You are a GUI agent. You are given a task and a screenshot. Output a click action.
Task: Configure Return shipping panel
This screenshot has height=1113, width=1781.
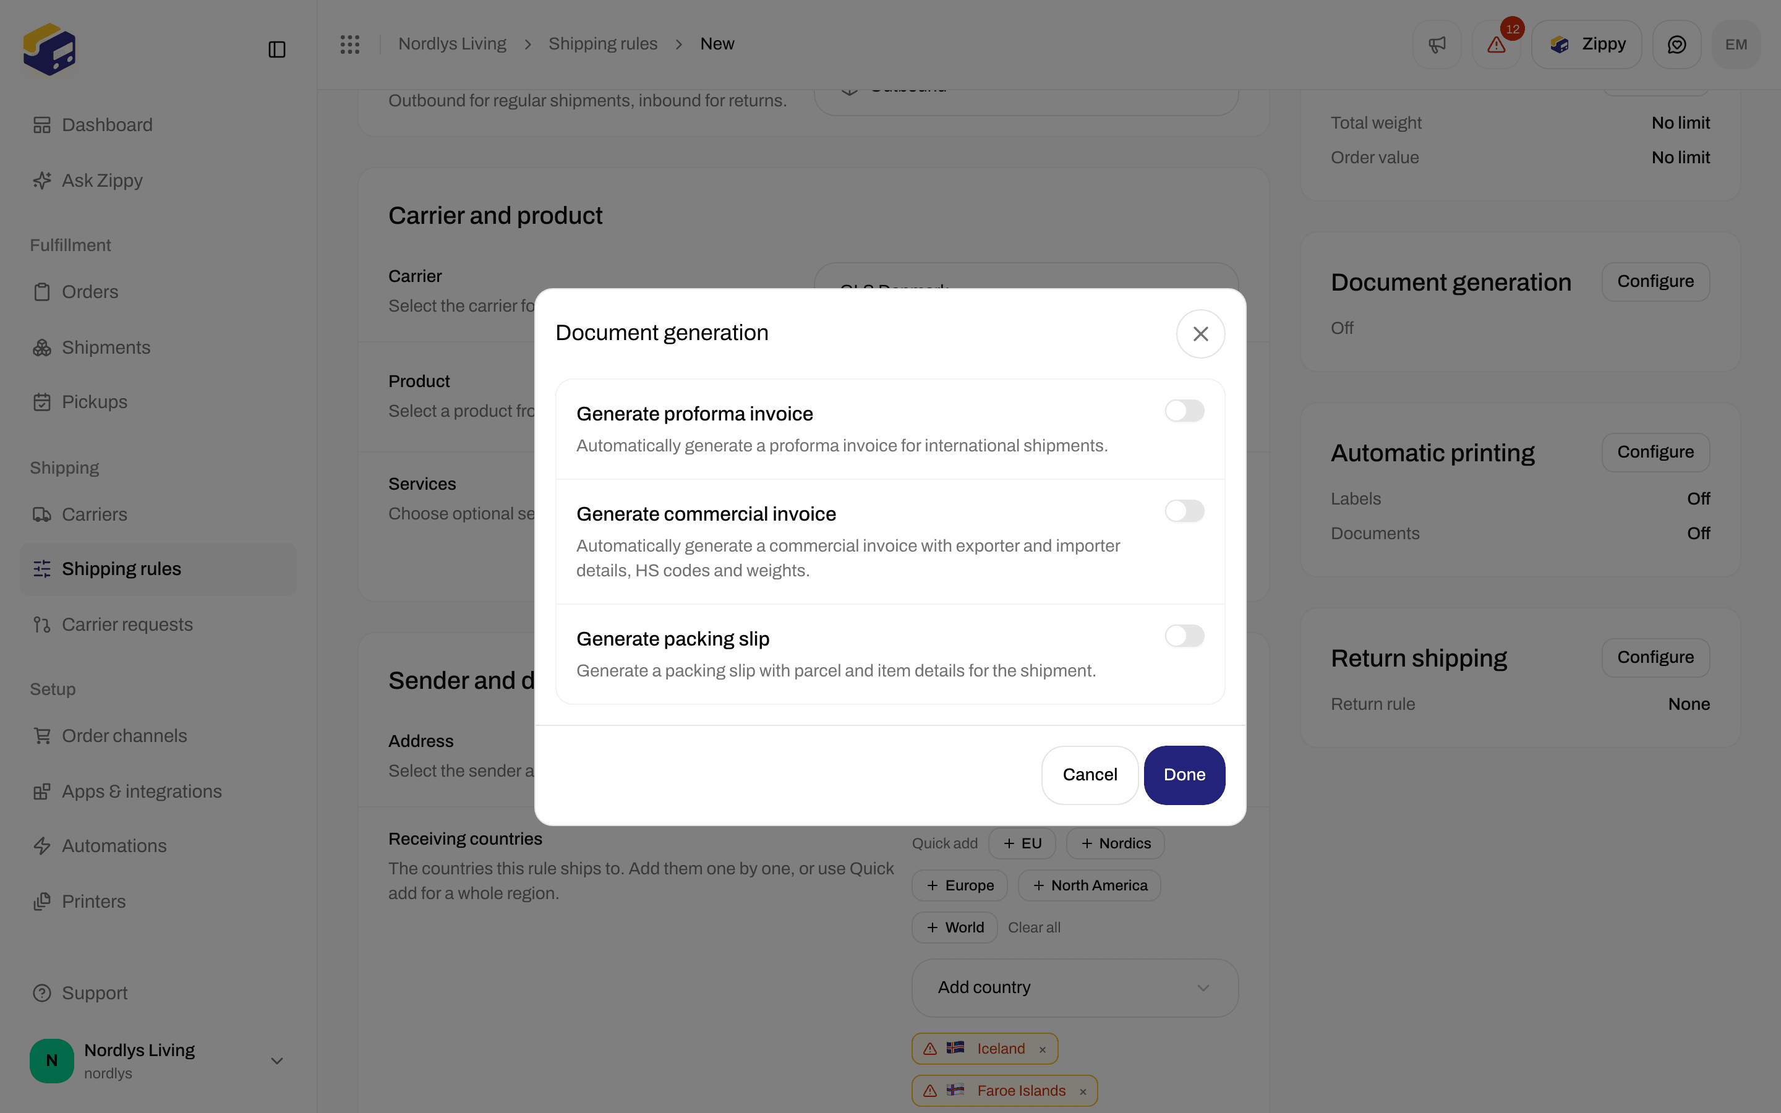click(1655, 658)
